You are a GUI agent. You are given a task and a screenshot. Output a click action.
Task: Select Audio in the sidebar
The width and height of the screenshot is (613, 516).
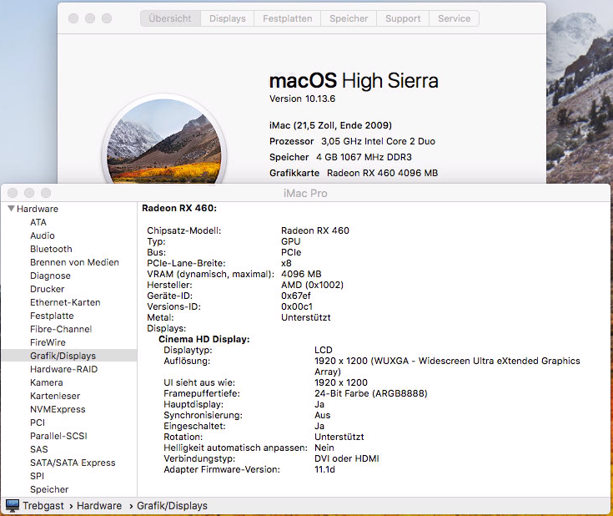coord(43,235)
